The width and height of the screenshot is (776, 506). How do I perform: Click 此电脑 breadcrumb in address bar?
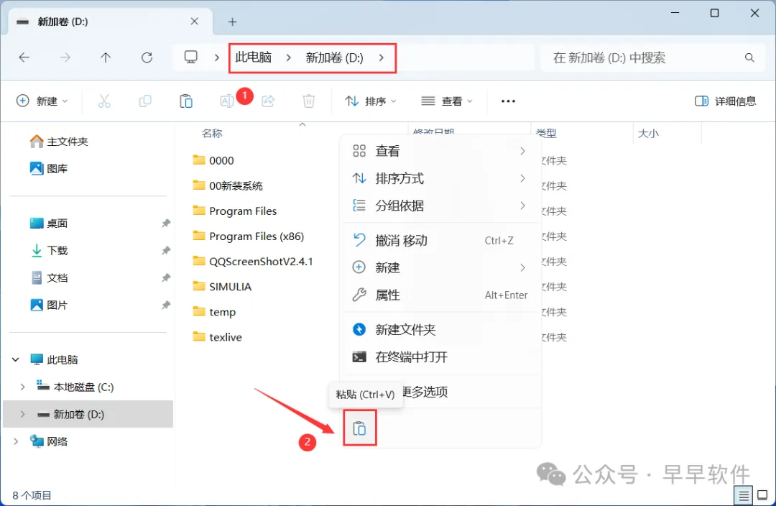coord(254,57)
